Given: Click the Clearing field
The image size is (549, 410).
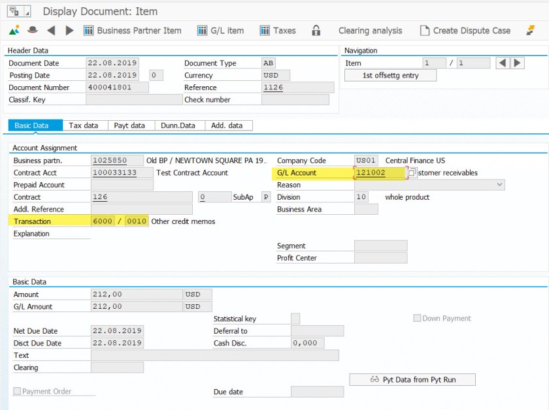Looking at the screenshot, I should 117,368.
